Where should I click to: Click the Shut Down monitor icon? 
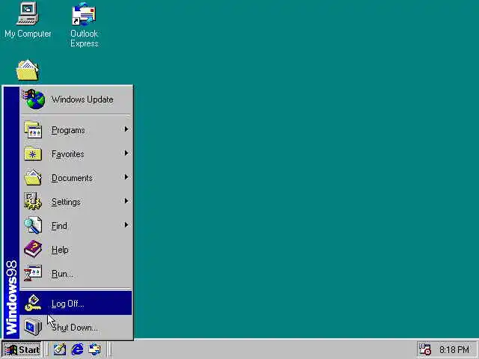coord(33,327)
